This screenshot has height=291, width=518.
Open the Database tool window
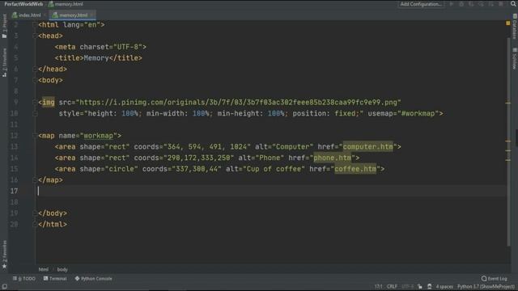(x=515, y=27)
